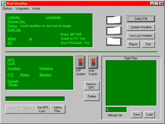This screenshot has height=124, width=165.
Task: Click the 'Use FSClouds: Yes' text
Action: click(75, 43)
